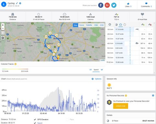156x124 pixels.
Task: Select Speed colored trace mode
Action: coord(96,70)
